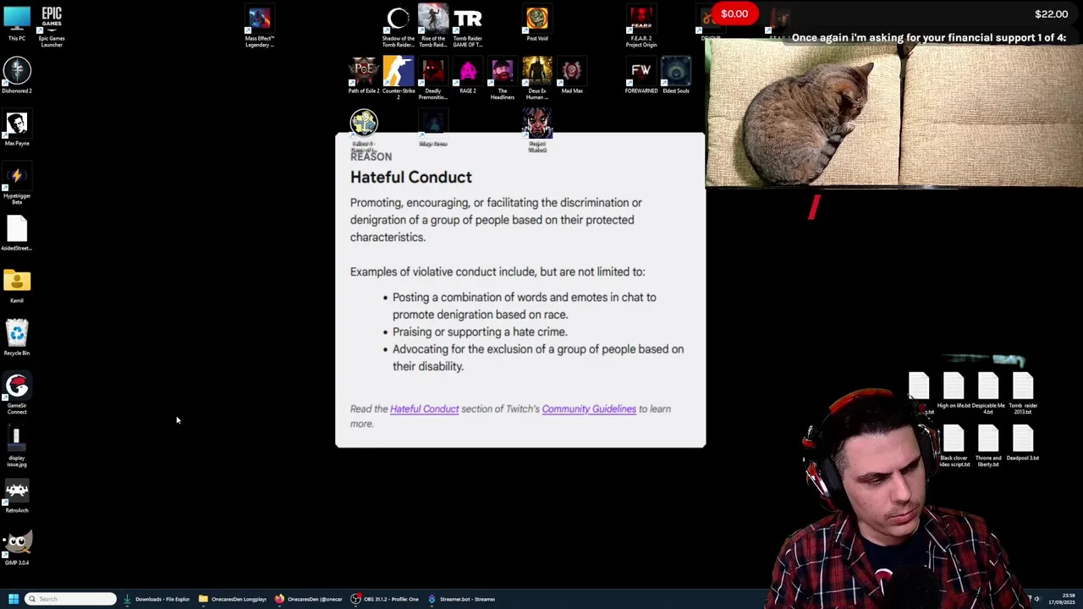Switch to Downloads - File Explorer window
The width and height of the screenshot is (1083, 609).
point(157,599)
